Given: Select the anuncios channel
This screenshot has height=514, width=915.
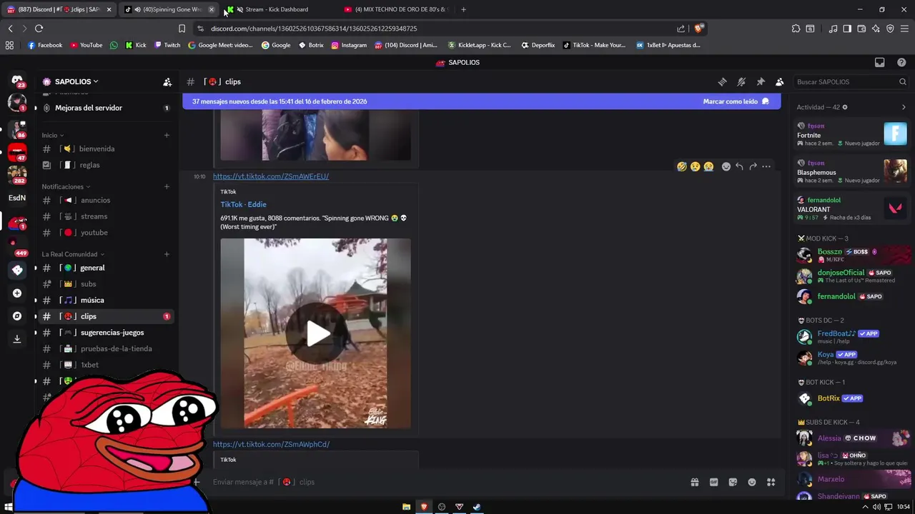Looking at the screenshot, I should click(106, 200).
